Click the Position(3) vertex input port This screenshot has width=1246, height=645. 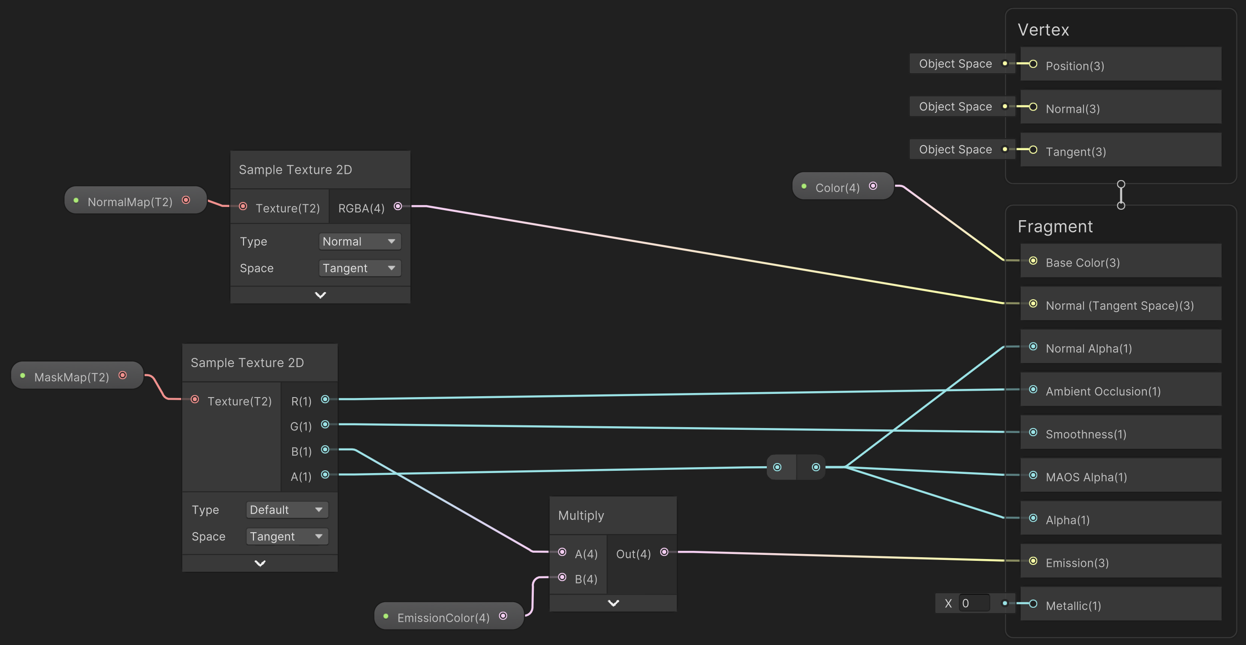[x=1033, y=64]
